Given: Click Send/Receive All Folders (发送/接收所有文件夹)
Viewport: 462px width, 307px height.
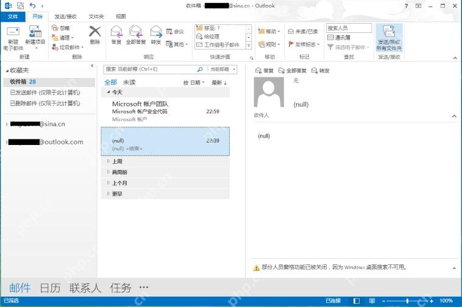Looking at the screenshot, I should coord(389,37).
